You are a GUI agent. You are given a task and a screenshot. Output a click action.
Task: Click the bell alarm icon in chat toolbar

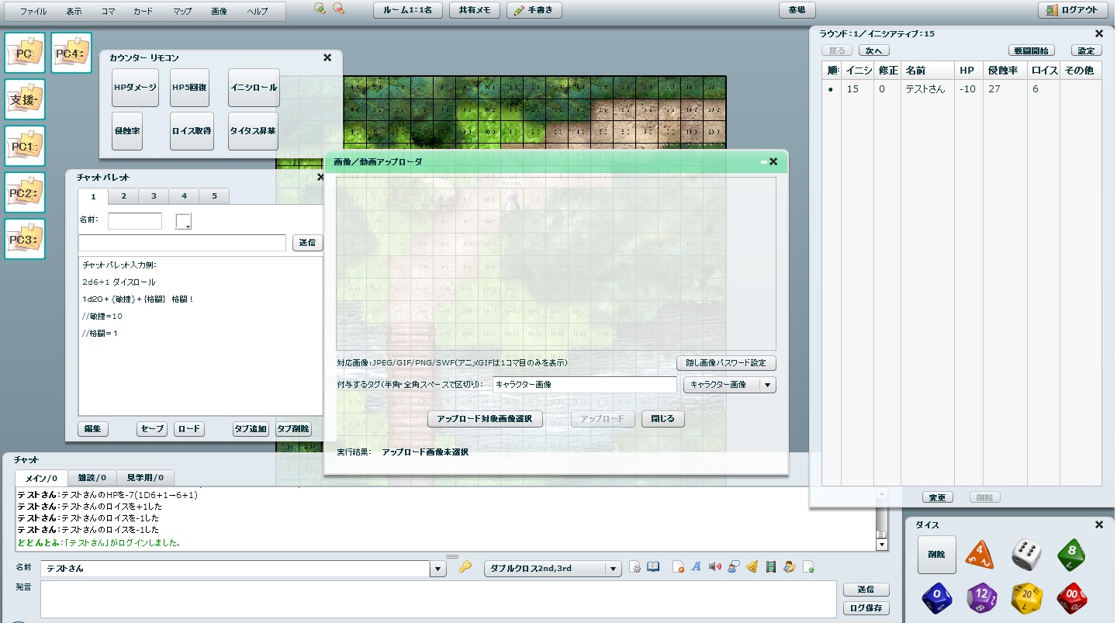click(752, 567)
